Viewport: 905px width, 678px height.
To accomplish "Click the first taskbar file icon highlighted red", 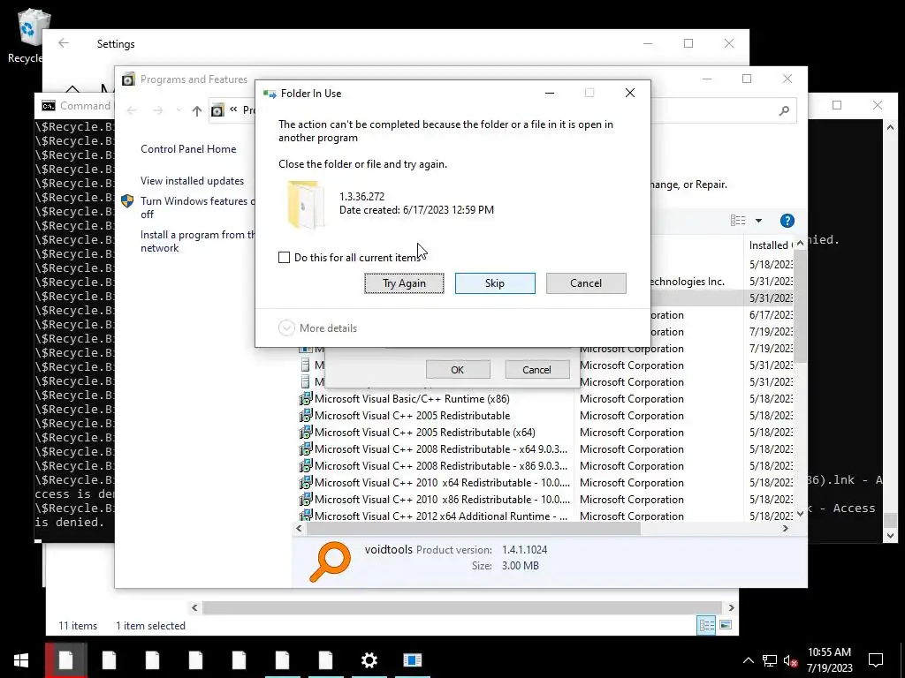I will coord(65,660).
